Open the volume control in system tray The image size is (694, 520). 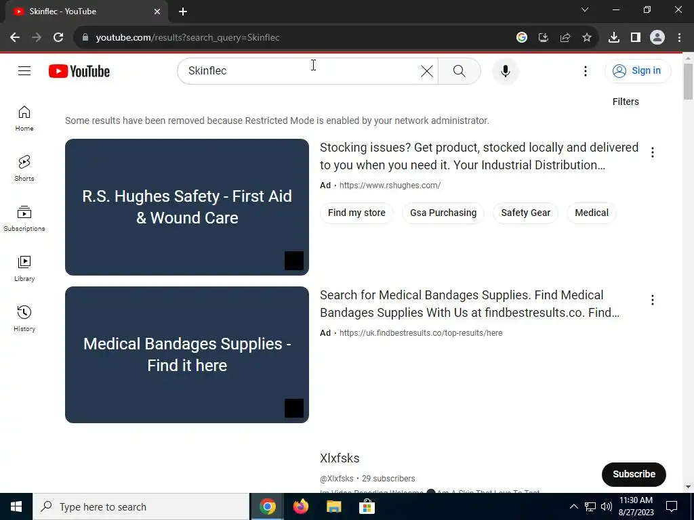tap(607, 506)
